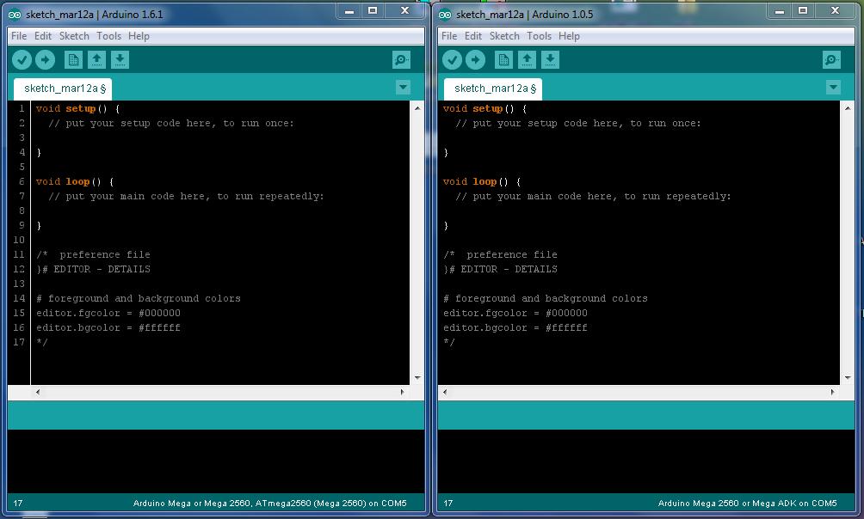Verify the sketch in Arduino 1.0.5
Viewport: 864px width, 519px height.
pos(453,59)
